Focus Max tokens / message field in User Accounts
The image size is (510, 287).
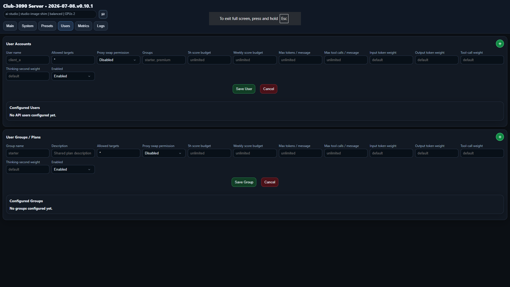tap(300, 60)
